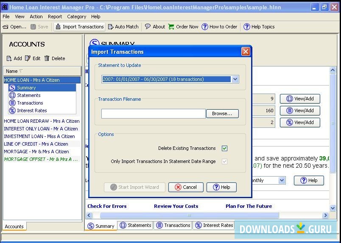Switch to the Interest Rates bottom tab
Viewport: 341px width, 243px height.
(214, 225)
